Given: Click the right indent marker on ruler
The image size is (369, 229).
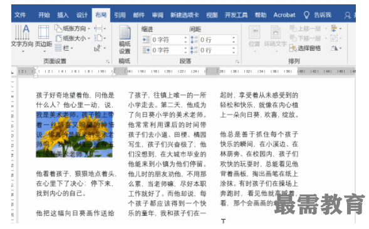Looking at the screenshot, I should [114, 74].
